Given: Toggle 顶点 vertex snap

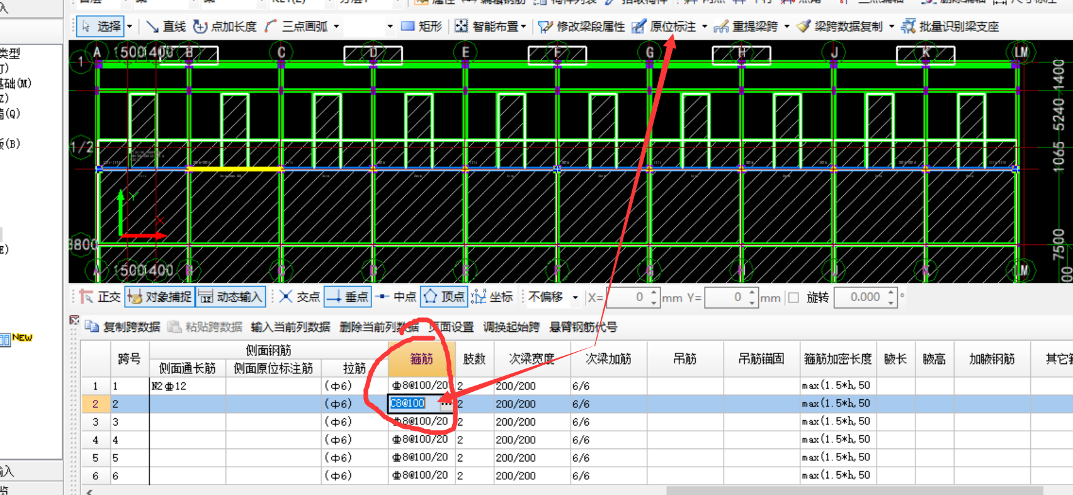Looking at the screenshot, I should pos(444,297).
